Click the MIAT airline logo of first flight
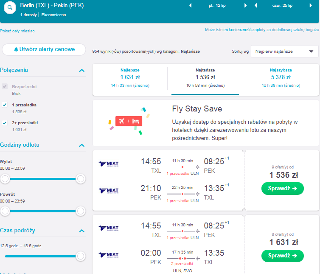The width and height of the screenshot is (320, 274). (109, 164)
